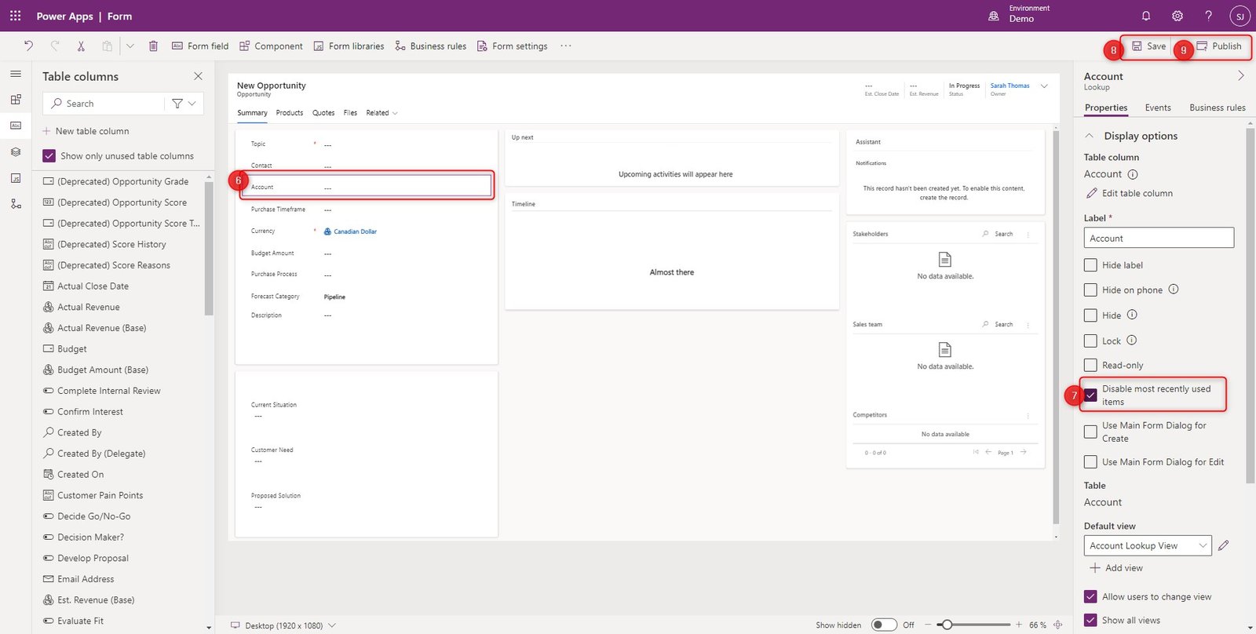The width and height of the screenshot is (1256, 634).
Task: Click the Save button
Action: tap(1148, 46)
